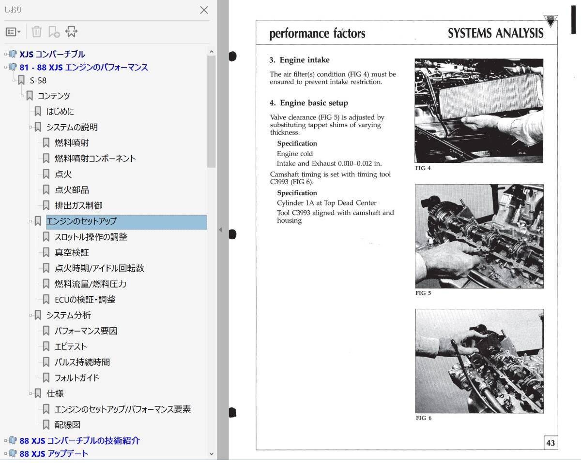Collapse the 81 - 88 XJS エンジンのパフォーマンス node
This screenshot has height=463, width=581.
[x=6, y=67]
